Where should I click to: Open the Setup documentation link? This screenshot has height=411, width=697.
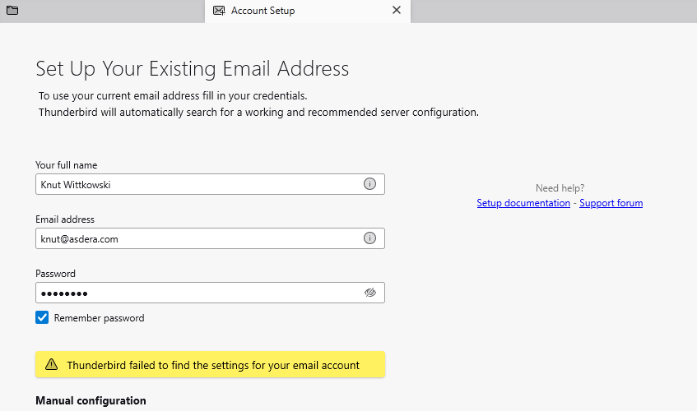pyautogui.click(x=523, y=203)
